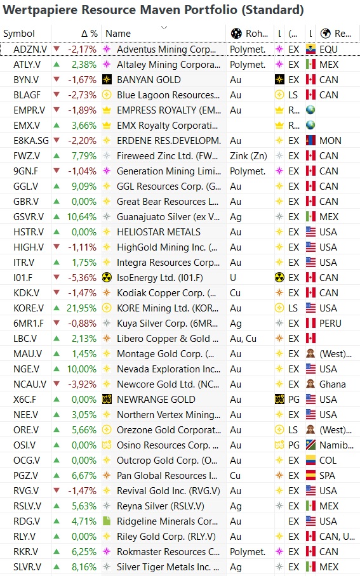Click the 21,95% change value

click(81, 308)
